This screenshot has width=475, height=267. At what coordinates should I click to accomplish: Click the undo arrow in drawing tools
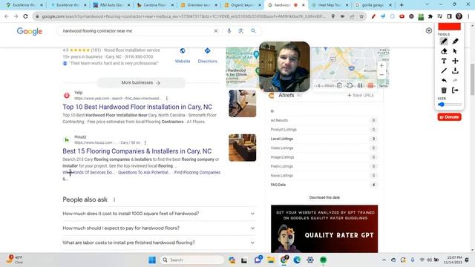pos(444,80)
